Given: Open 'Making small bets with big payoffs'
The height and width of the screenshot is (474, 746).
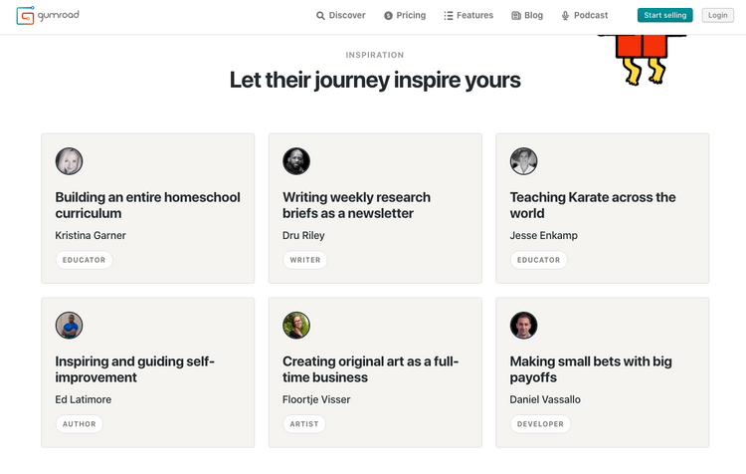Looking at the screenshot, I should pyautogui.click(x=591, y=369).
